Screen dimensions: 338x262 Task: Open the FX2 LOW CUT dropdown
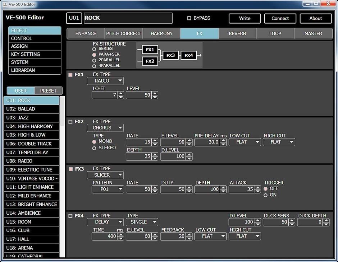[x=245, y=142]
